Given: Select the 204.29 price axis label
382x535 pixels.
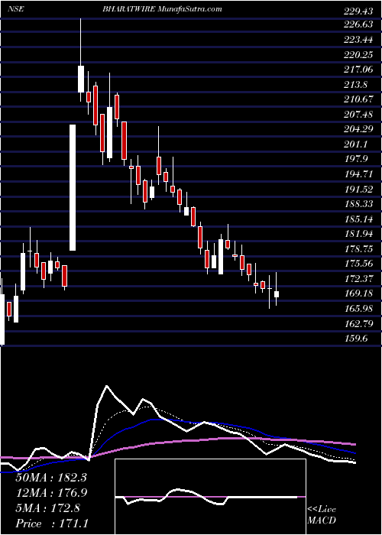Looking at the screenshot, I should click(x=358, y=130).
